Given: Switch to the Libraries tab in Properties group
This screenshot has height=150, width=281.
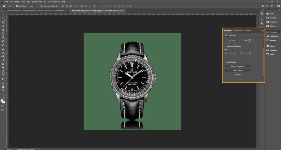Looking at the screenshot, I should pos(248,31).
